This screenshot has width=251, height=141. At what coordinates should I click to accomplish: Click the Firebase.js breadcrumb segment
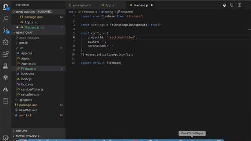(87, 12)
